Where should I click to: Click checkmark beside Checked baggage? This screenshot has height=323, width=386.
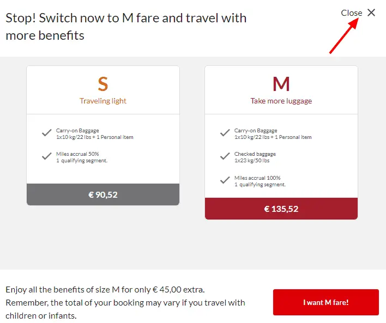[x=225, y=156]
